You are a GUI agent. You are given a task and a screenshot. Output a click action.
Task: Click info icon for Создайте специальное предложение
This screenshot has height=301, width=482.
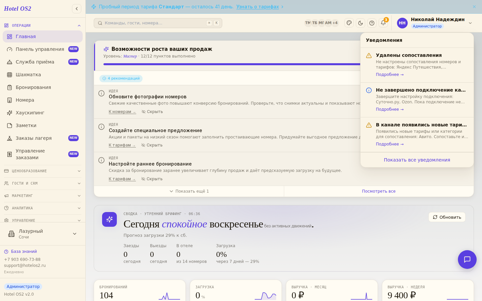pyautogui.click(x=101, y=127)
